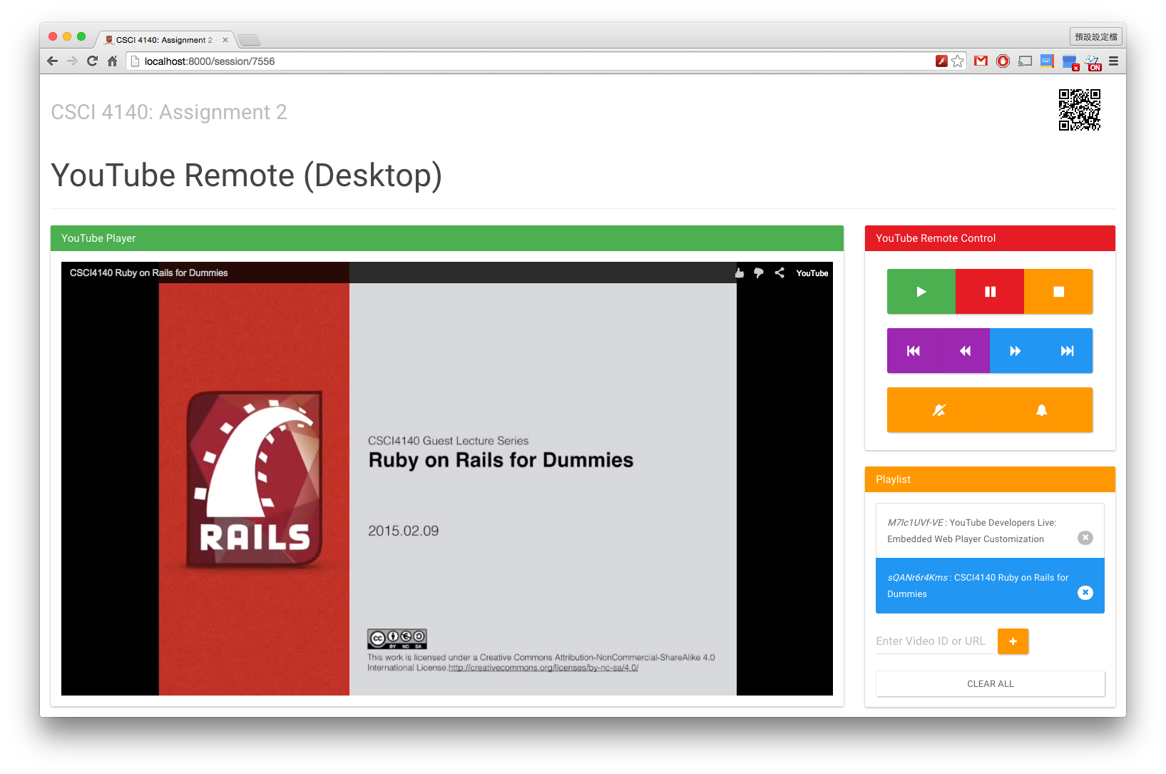The height and width of the screenshot is (774, 1166).
Task: Fast forward the video with double-right arrows
Action: (1016, 351)
